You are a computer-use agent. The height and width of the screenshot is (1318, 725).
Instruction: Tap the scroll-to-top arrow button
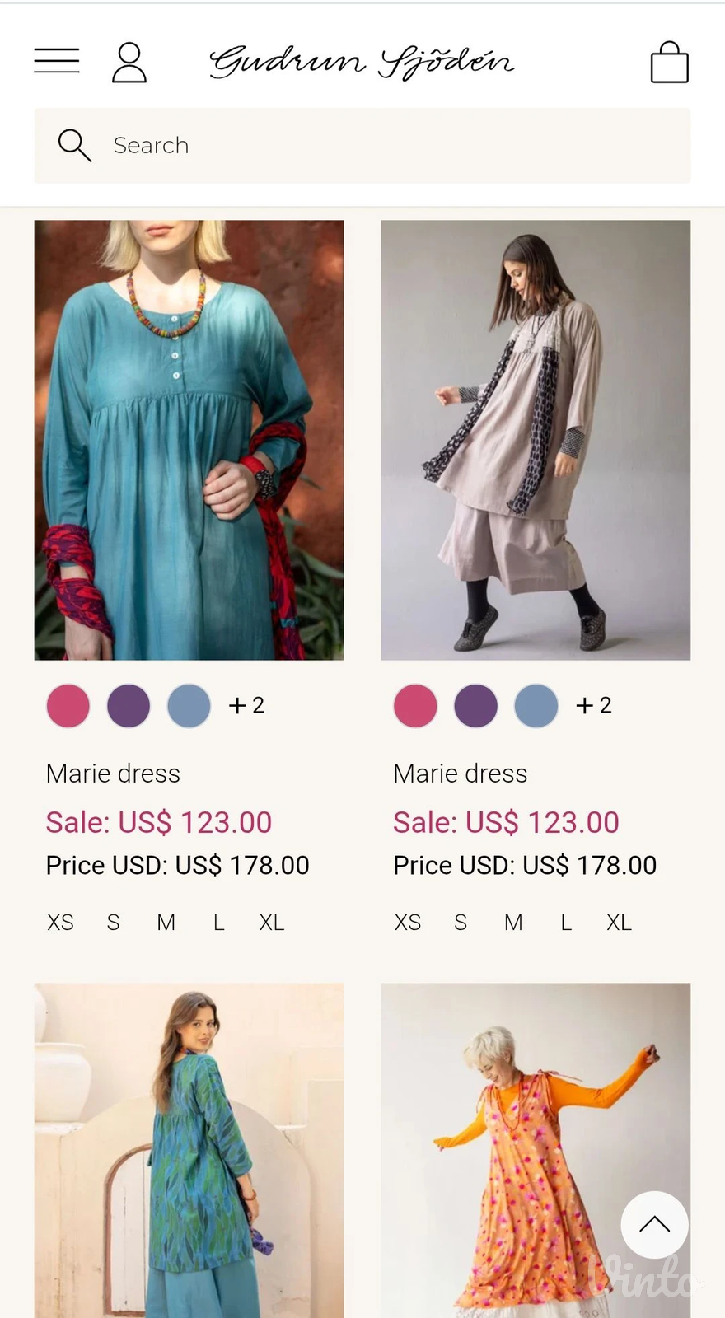pyautogui.click(x=654, y=1225)
